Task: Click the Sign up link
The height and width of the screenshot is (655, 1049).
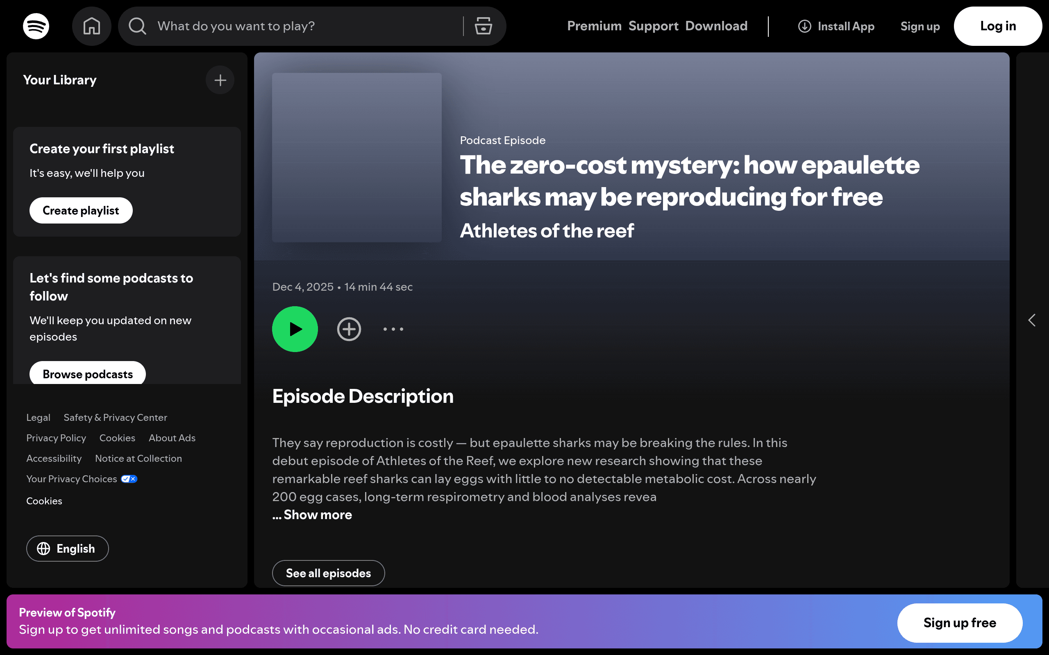Action: pyautogui.click(x=920, y=27)
